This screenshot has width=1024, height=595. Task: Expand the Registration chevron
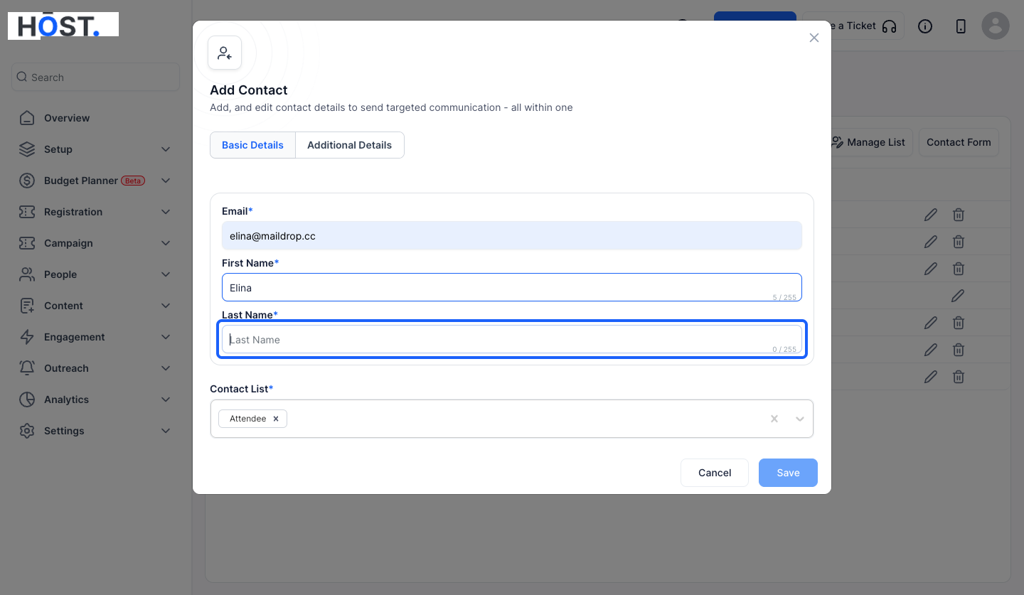click(x=166, y=212)
